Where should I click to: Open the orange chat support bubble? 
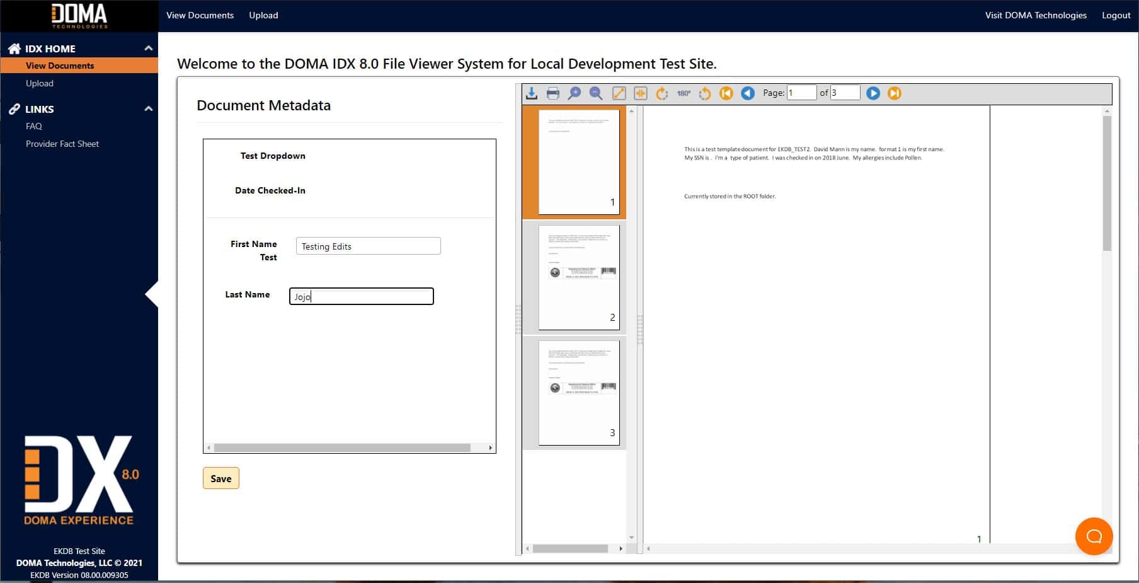point(1094,536)
